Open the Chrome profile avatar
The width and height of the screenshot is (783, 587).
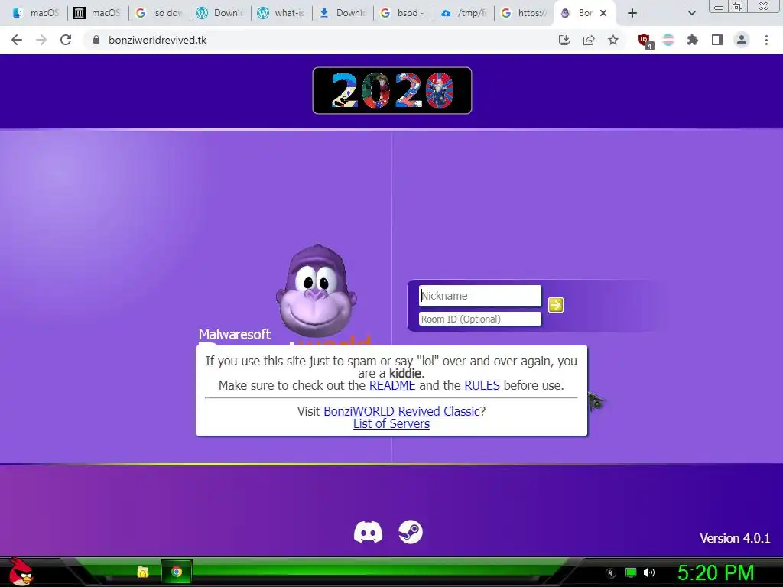tap(742, 40)
